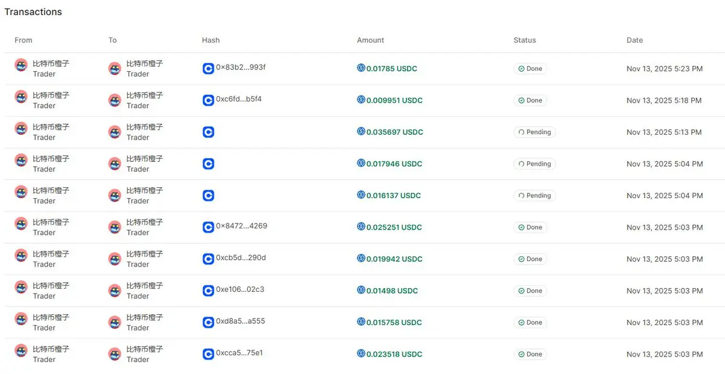725x374 pixels.
Task: Open transaction hash 0x8472...4269
Action: coord(241,227)
